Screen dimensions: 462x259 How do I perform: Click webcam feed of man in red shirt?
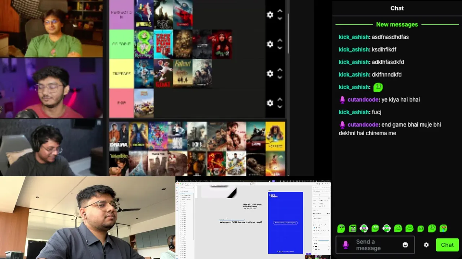click(x=52, y=88)
